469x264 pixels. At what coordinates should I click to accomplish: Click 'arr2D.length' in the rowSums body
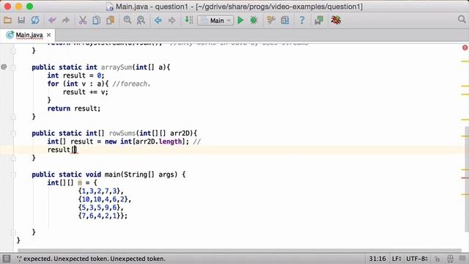159,142
